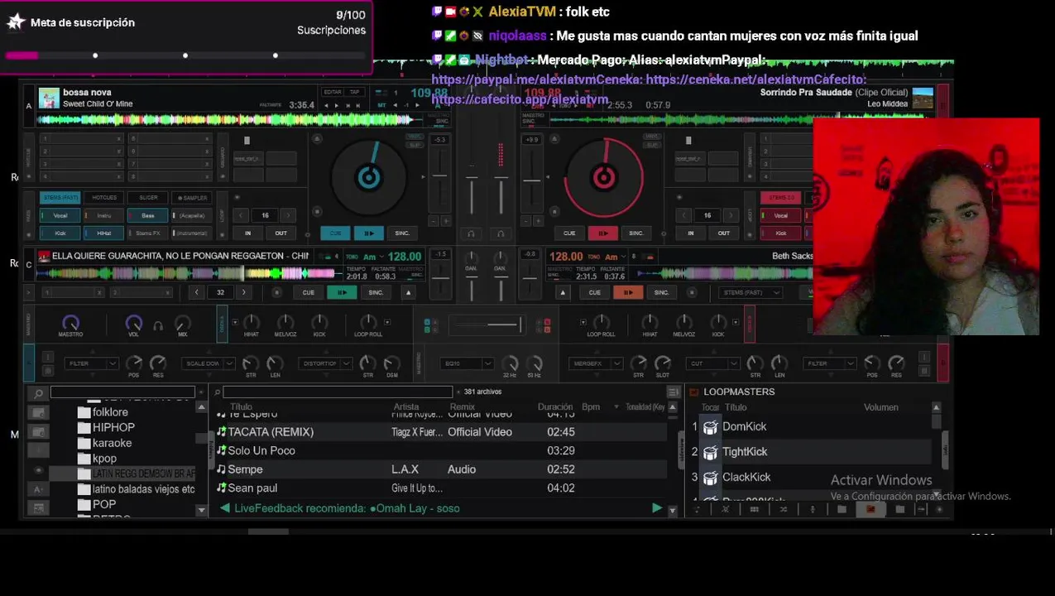Click the file search magnifier icon
This screenshot has height=596, width=1055.
pos(217,392)
